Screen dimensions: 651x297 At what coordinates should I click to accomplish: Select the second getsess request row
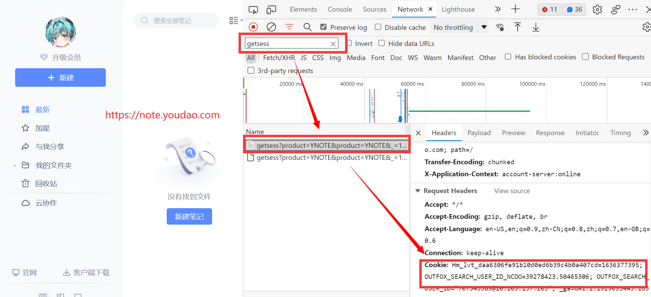point(327,157)
